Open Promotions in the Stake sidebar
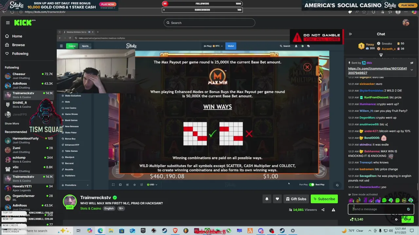Viewport: 419px width, 235px height. point(70,185)
